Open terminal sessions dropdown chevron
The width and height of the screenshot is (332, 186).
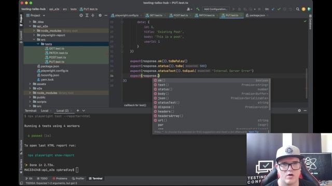coord(84,111)
